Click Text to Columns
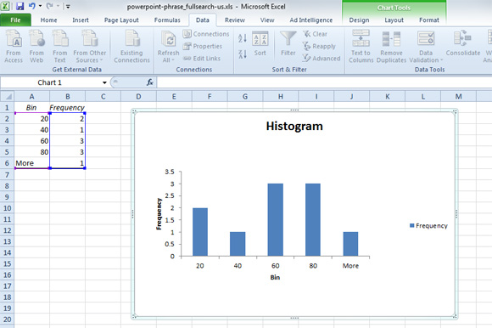Screen dimensions: 492x328 pyautogui.click(x=361, y=47)
